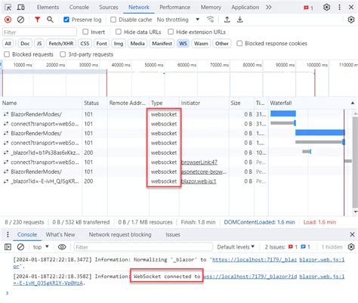Screen dimensions: 358x303
Task: Click the console prompt chevron
Action: [7, 293]
